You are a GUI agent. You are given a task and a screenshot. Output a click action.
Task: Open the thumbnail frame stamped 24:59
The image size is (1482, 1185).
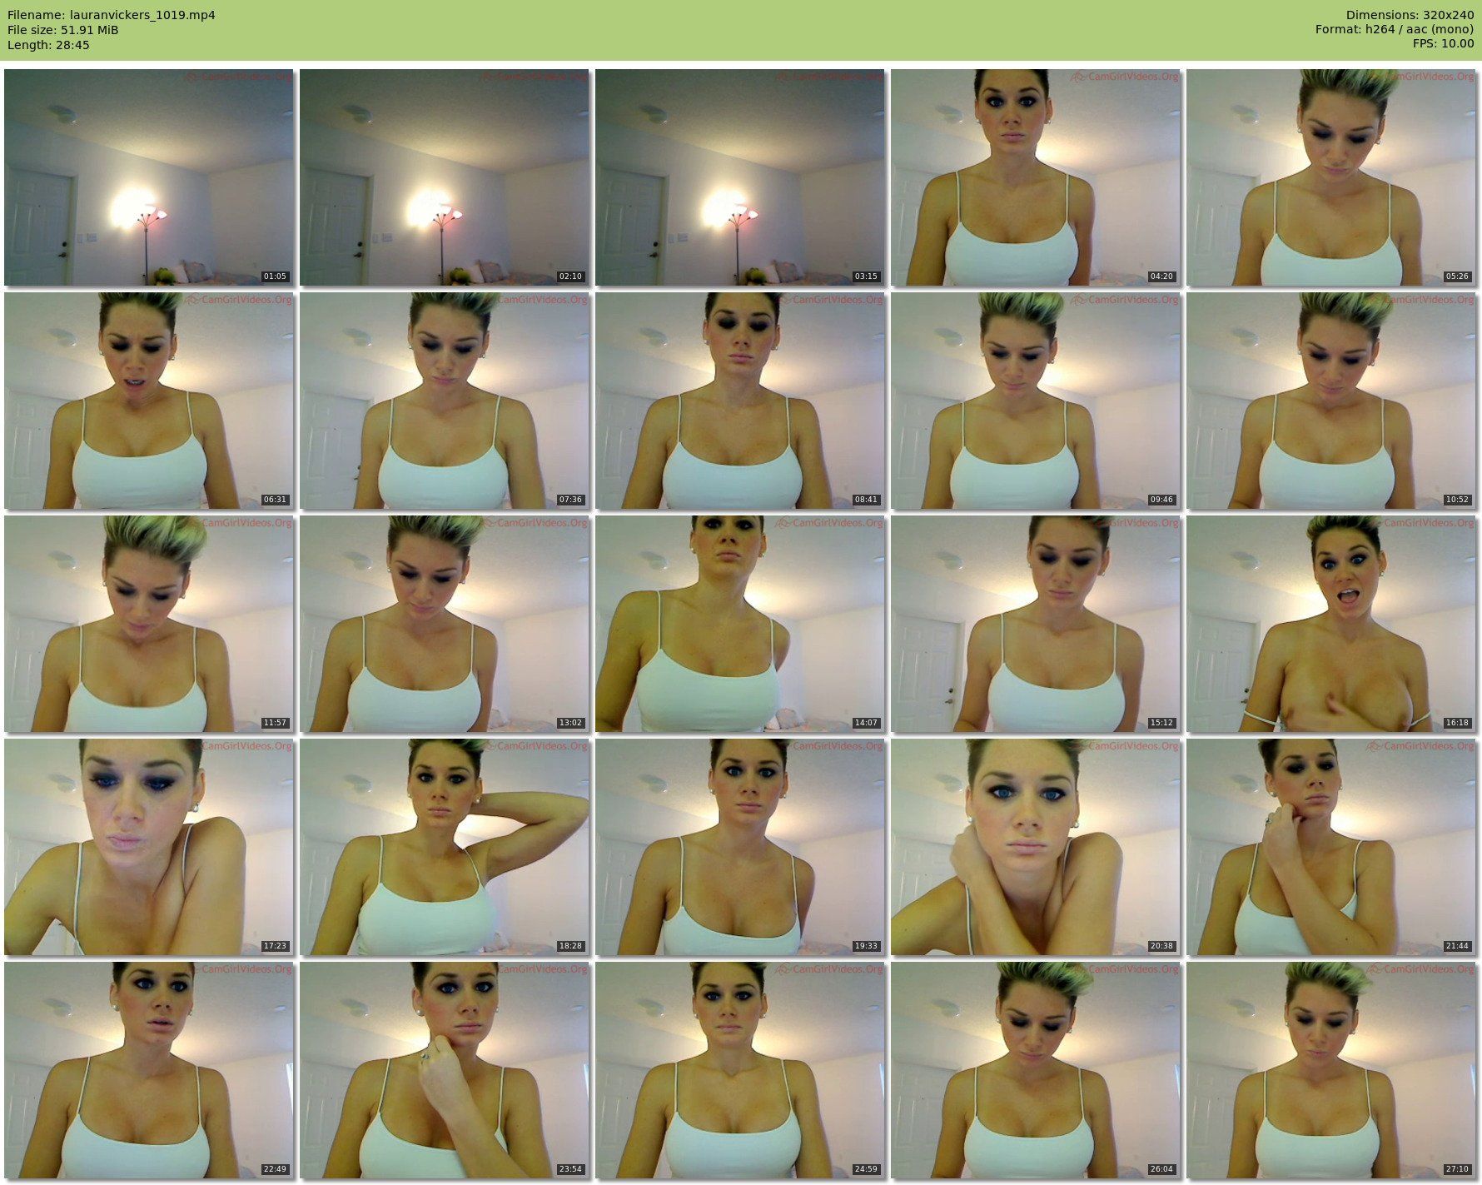(x=740, y=1070)
